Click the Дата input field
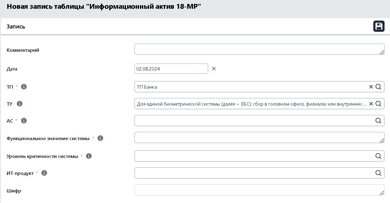Image resolution: width=390 pixels, height=203 pixels. coord(171,69)
